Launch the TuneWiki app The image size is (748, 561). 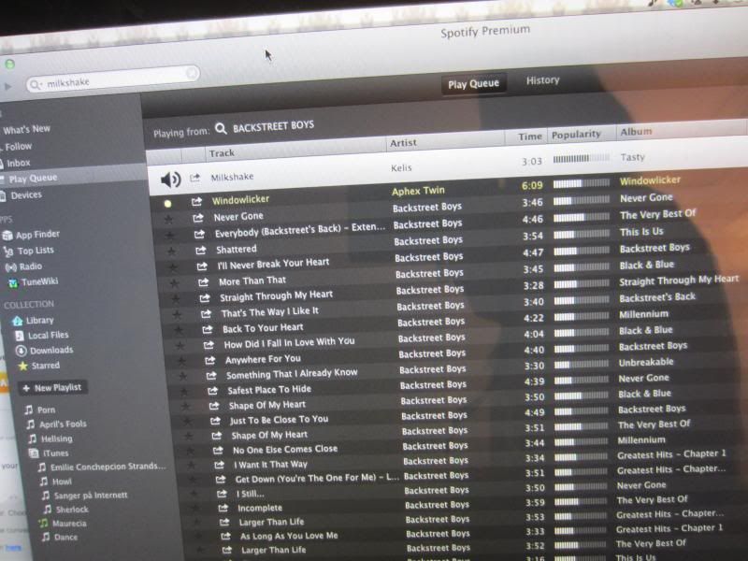34,282
